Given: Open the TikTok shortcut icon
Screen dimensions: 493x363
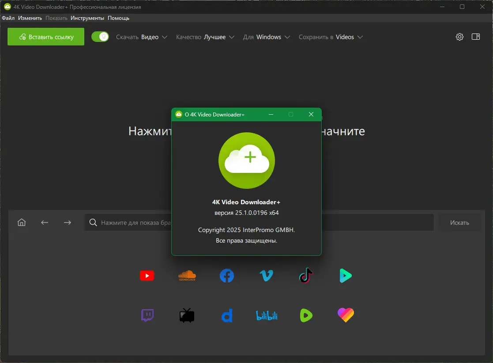Looking at the screenshot, I should pyautogui.click(x=306, y=275).
